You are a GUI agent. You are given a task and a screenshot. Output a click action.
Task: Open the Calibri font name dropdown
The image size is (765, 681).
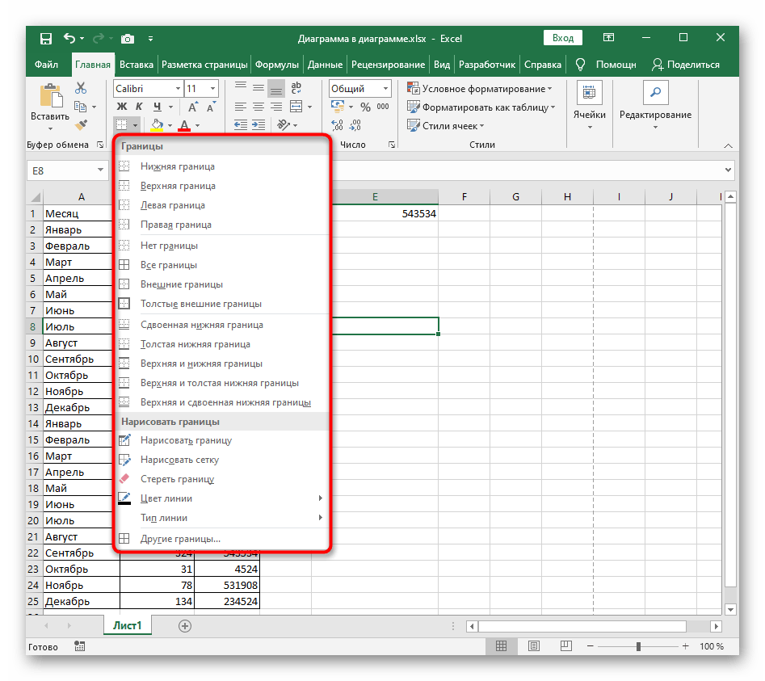click(x=176, y=88)
